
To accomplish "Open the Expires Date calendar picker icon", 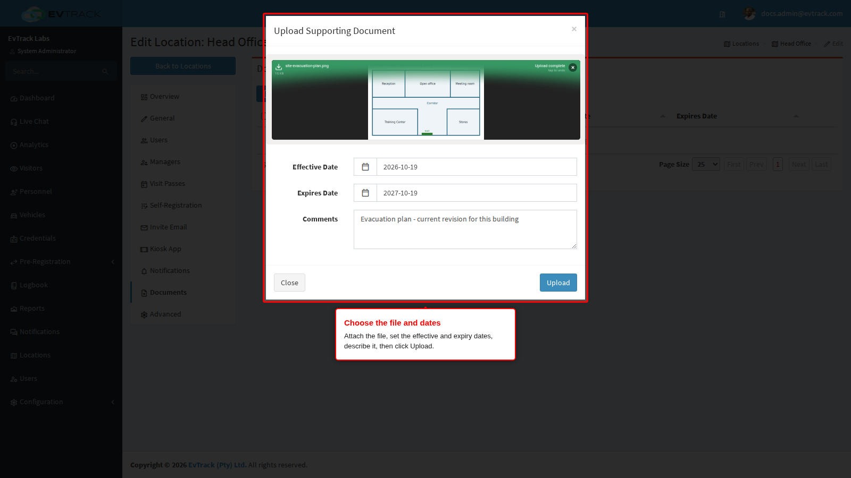I will [x=365, y=193].
